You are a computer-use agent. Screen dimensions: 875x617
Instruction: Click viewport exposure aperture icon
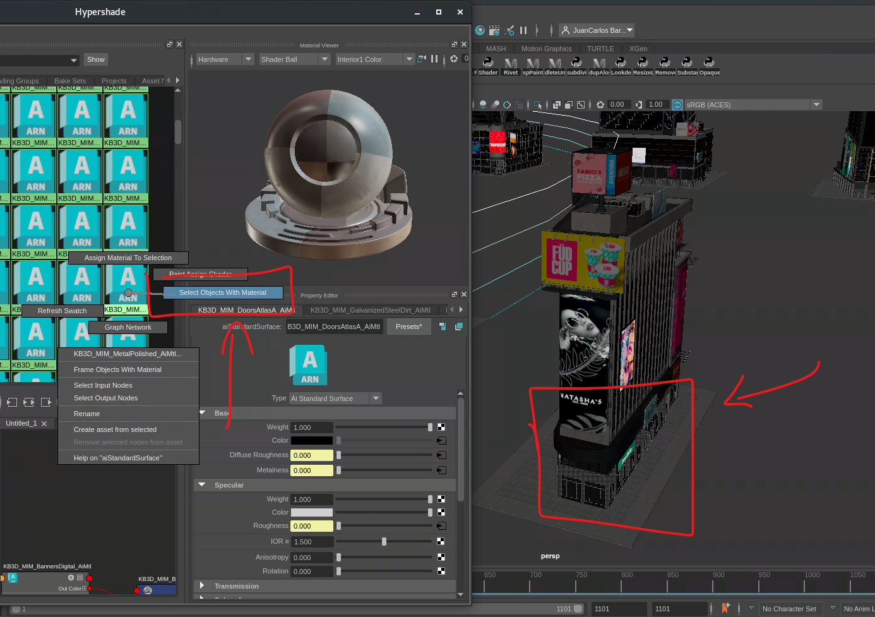[x=600, y=105]
